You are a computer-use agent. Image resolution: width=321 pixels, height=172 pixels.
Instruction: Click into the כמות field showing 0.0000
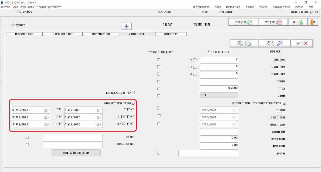point(219,89)
